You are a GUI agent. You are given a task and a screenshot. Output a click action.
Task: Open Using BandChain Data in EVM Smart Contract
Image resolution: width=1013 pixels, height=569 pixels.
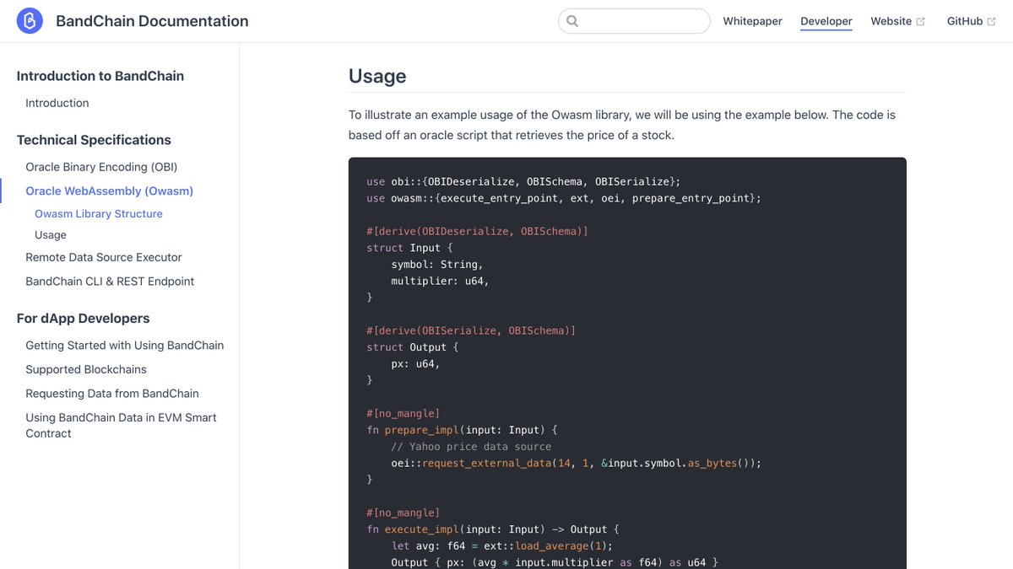pyautogui.click(x=121, y=426)
